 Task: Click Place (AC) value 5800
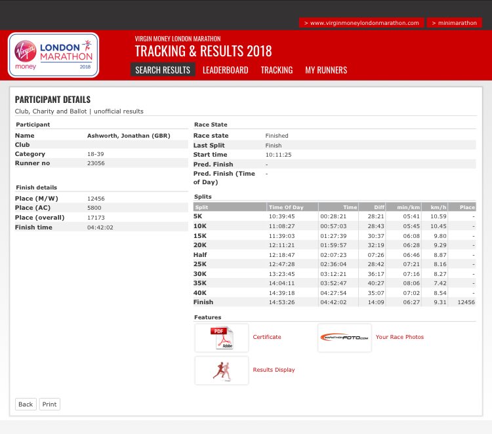pos(94,208)
